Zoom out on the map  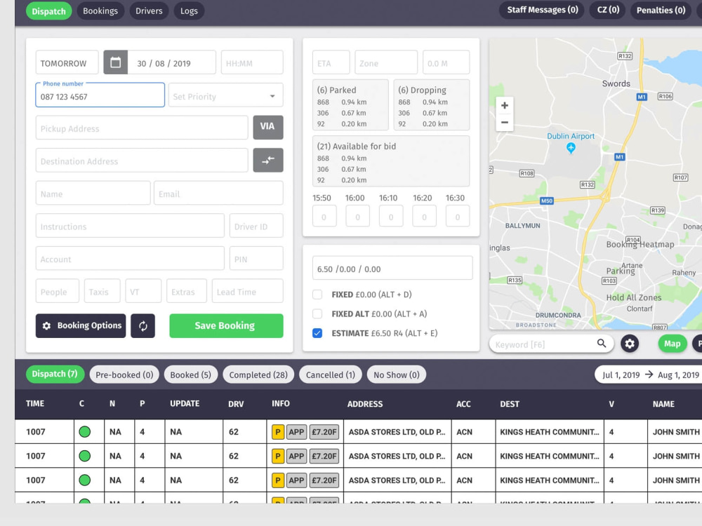[505, 122]
